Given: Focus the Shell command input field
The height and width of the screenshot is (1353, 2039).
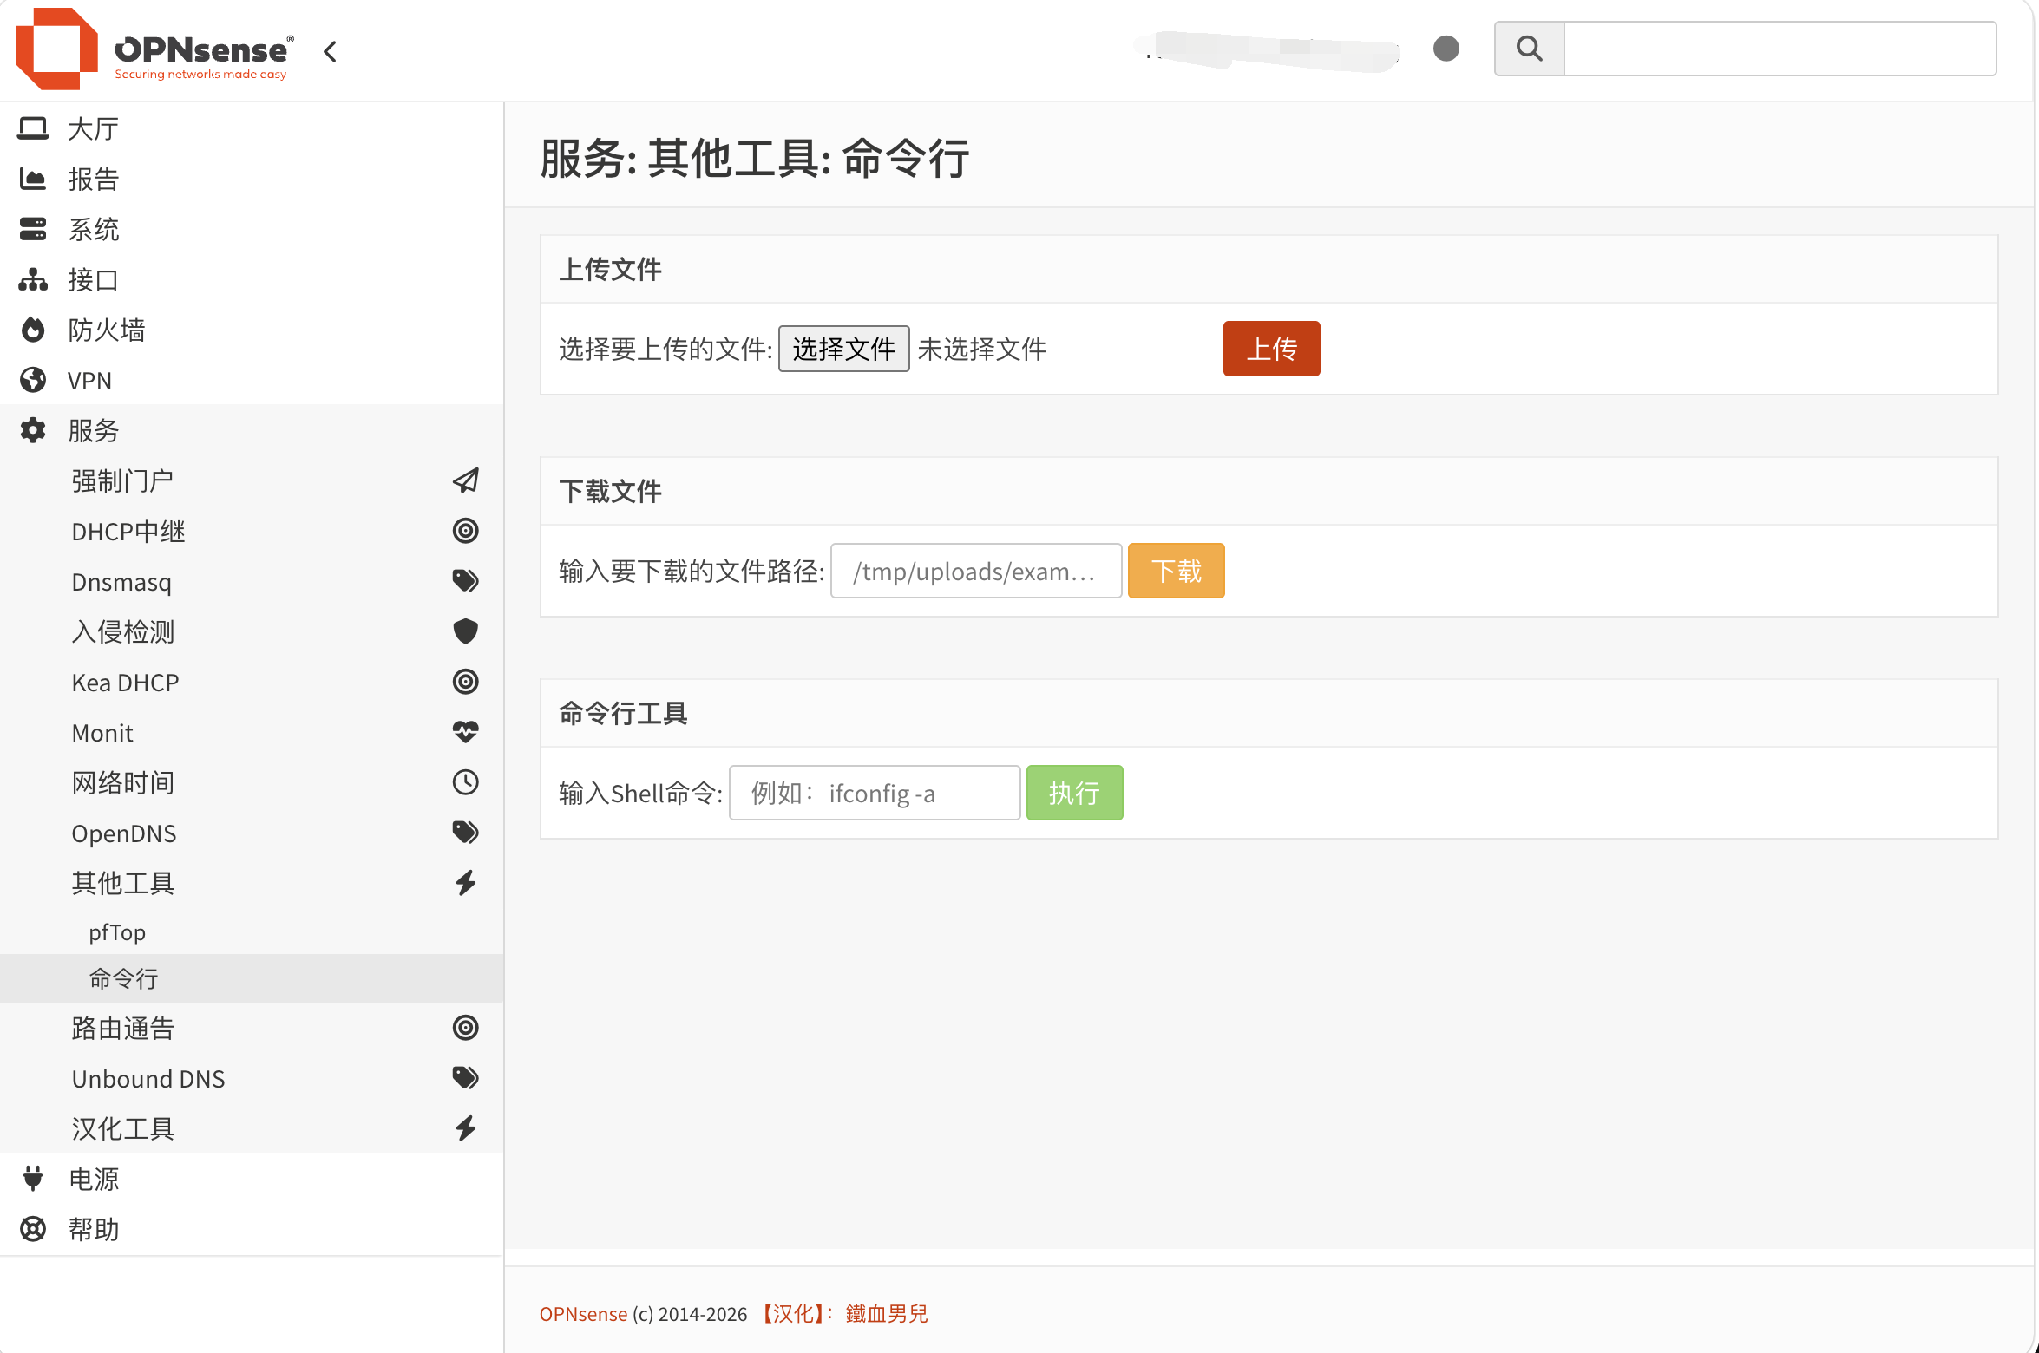Looking at the screenshot, I should coord(875,793).
